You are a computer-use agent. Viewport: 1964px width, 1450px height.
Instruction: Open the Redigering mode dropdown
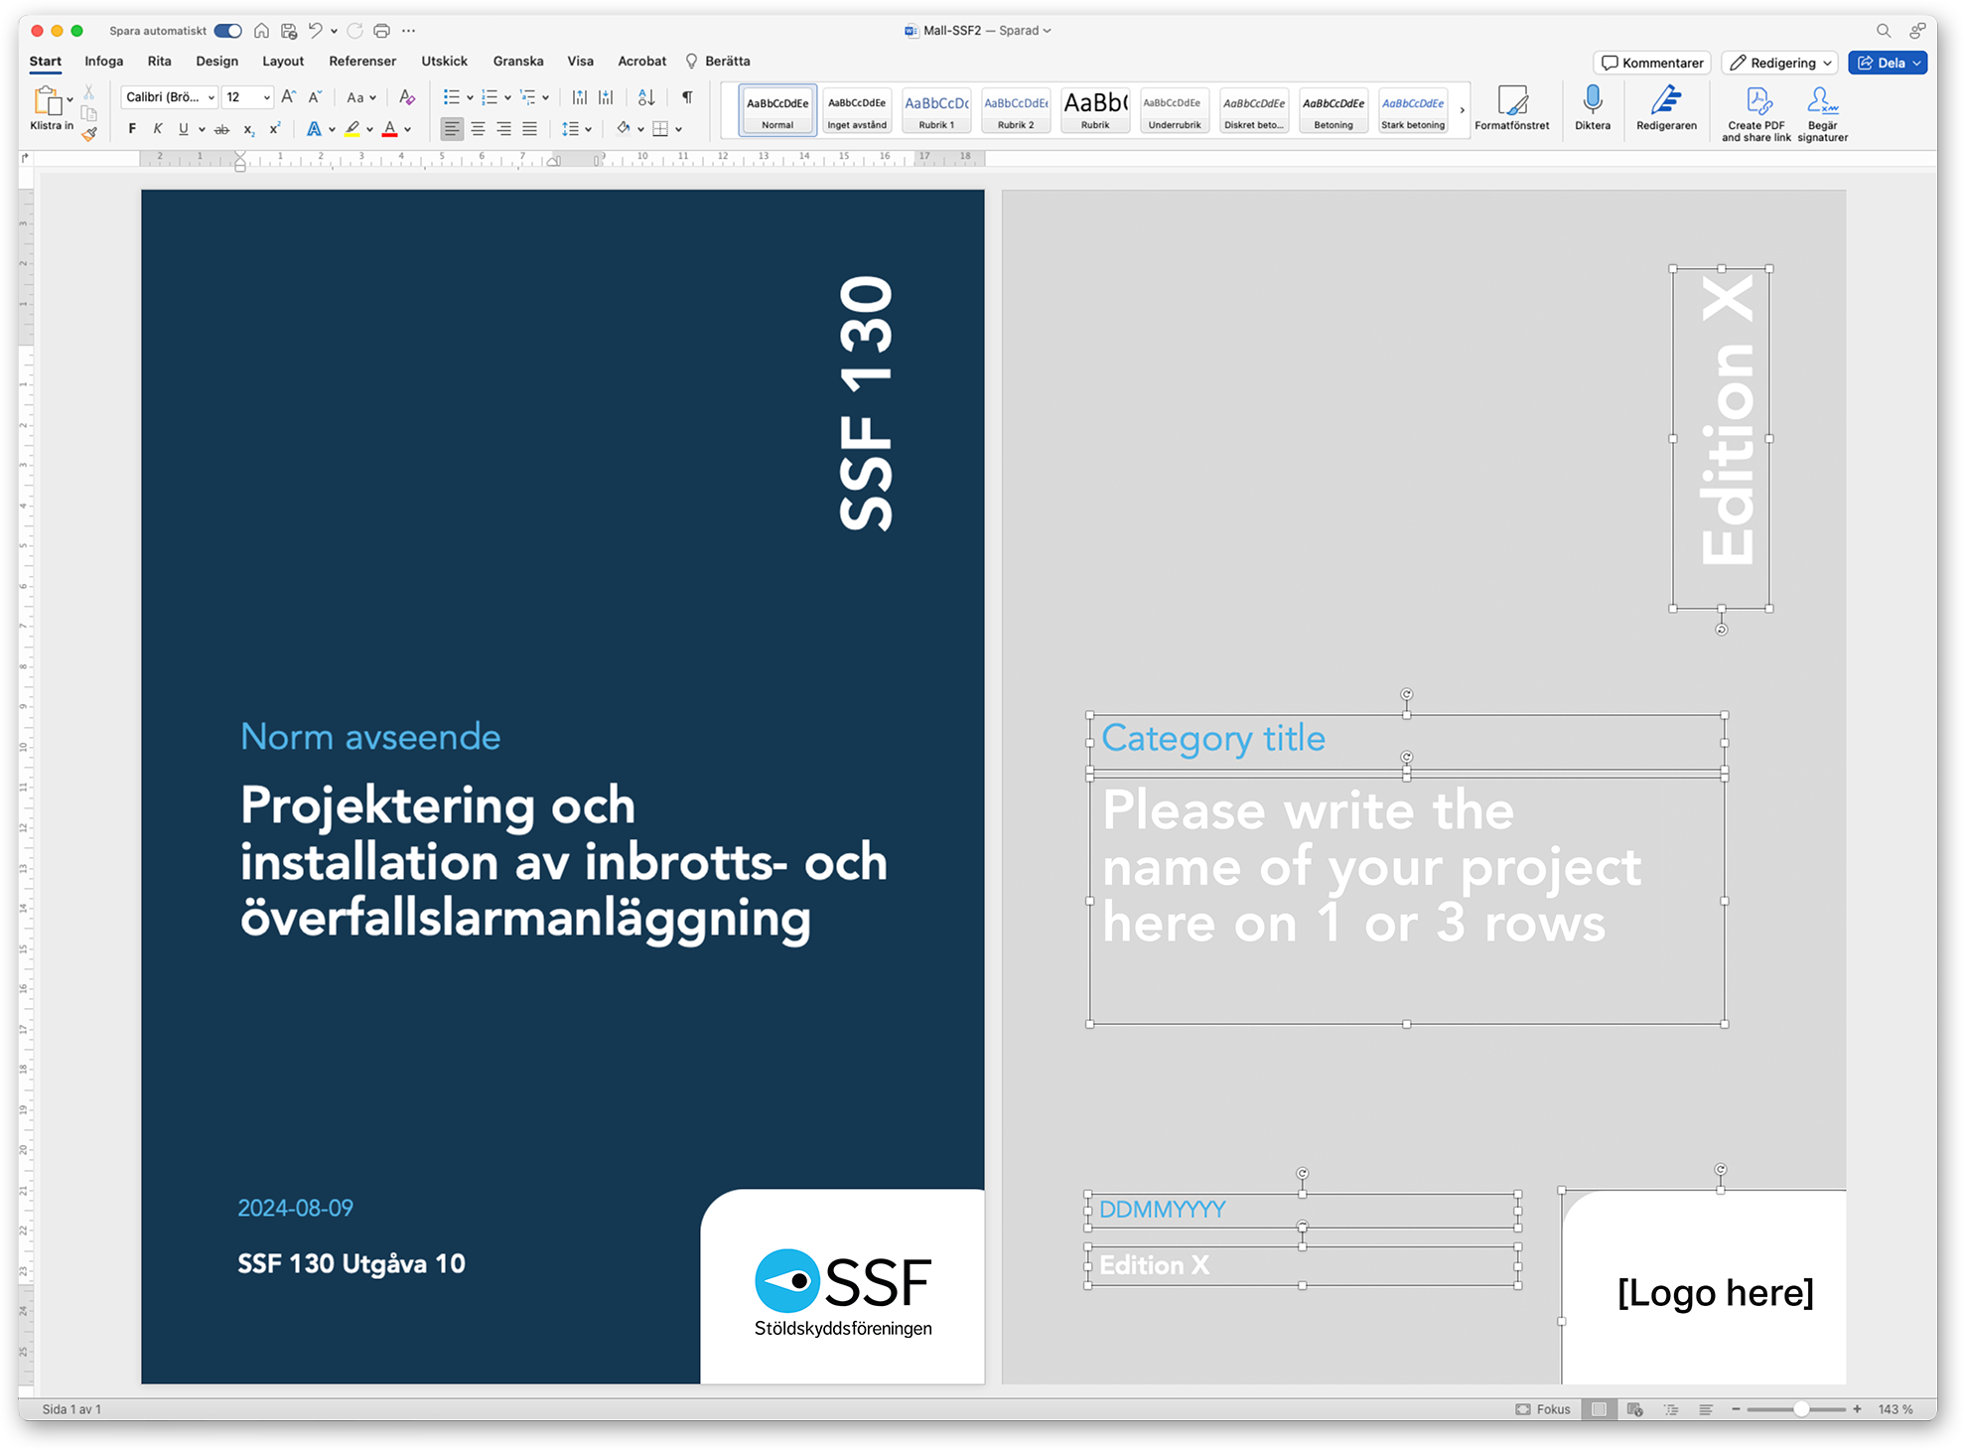(x=1779, y=63)
